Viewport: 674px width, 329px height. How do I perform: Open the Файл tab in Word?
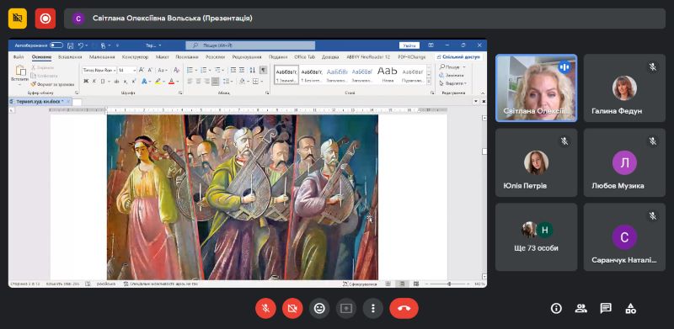pyautogui.click(x=19, y=56)
